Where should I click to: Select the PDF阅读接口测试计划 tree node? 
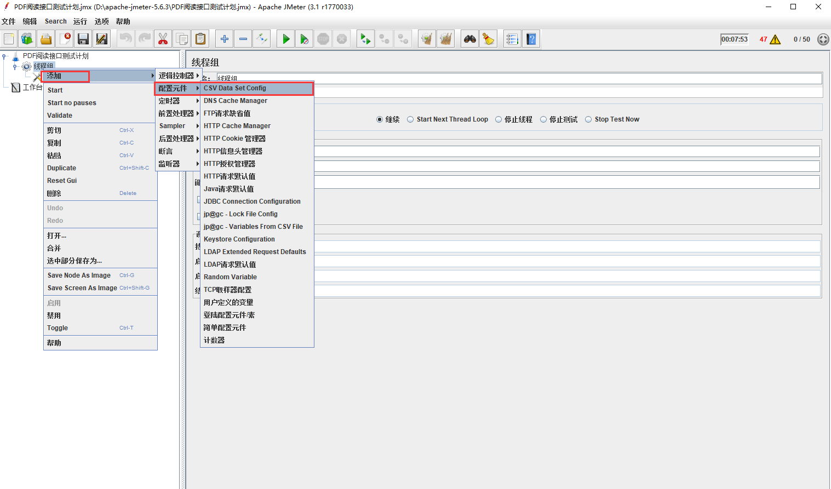coord(55,56)
